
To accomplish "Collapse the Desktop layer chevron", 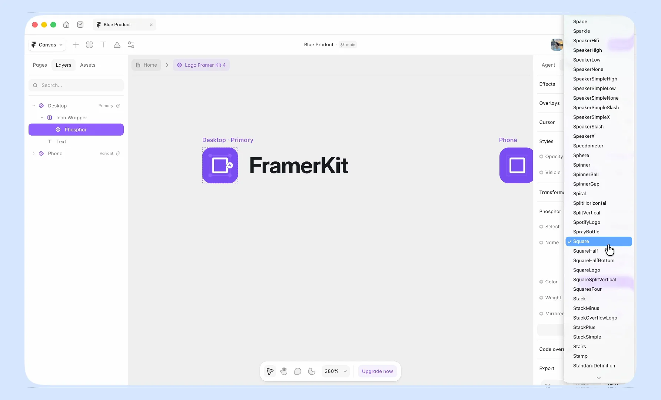I will pos(34,106).
